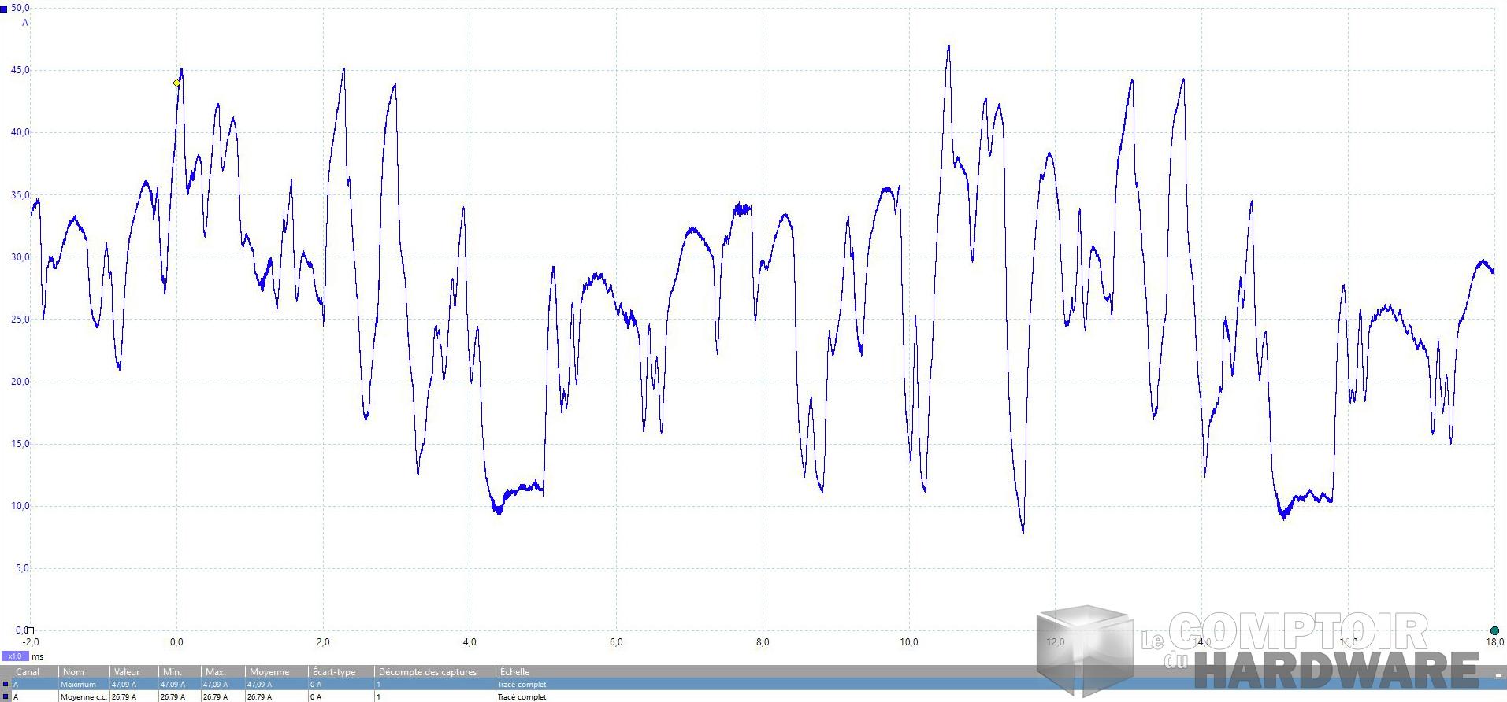Click the Min. column header

[x=172, y=672]
